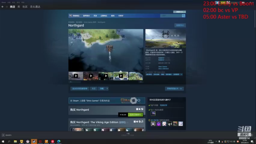This screenshot has width=256, height=144.
Task: Click 添加至您的愿望单 add to wishlist button
Action: coord(80,89)
